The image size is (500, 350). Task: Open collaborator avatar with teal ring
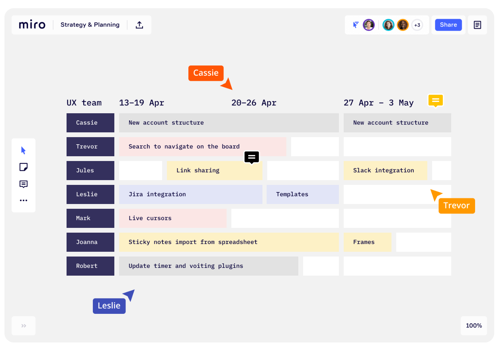tap(388, 25)
